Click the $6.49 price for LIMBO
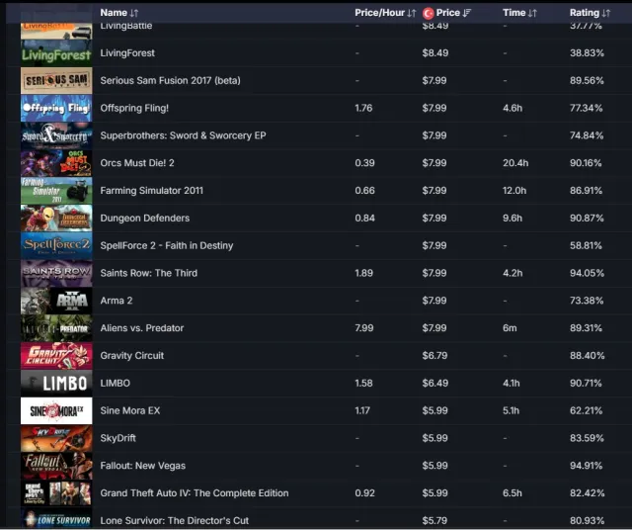 (434, 383)
